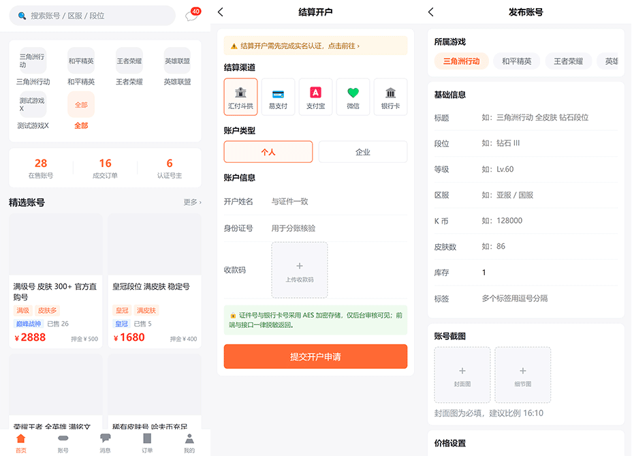This screenshot has height=456, width=632.
Task: Select the 和平精英 game chip in 发布账号
Action: (x=516, y=61)
